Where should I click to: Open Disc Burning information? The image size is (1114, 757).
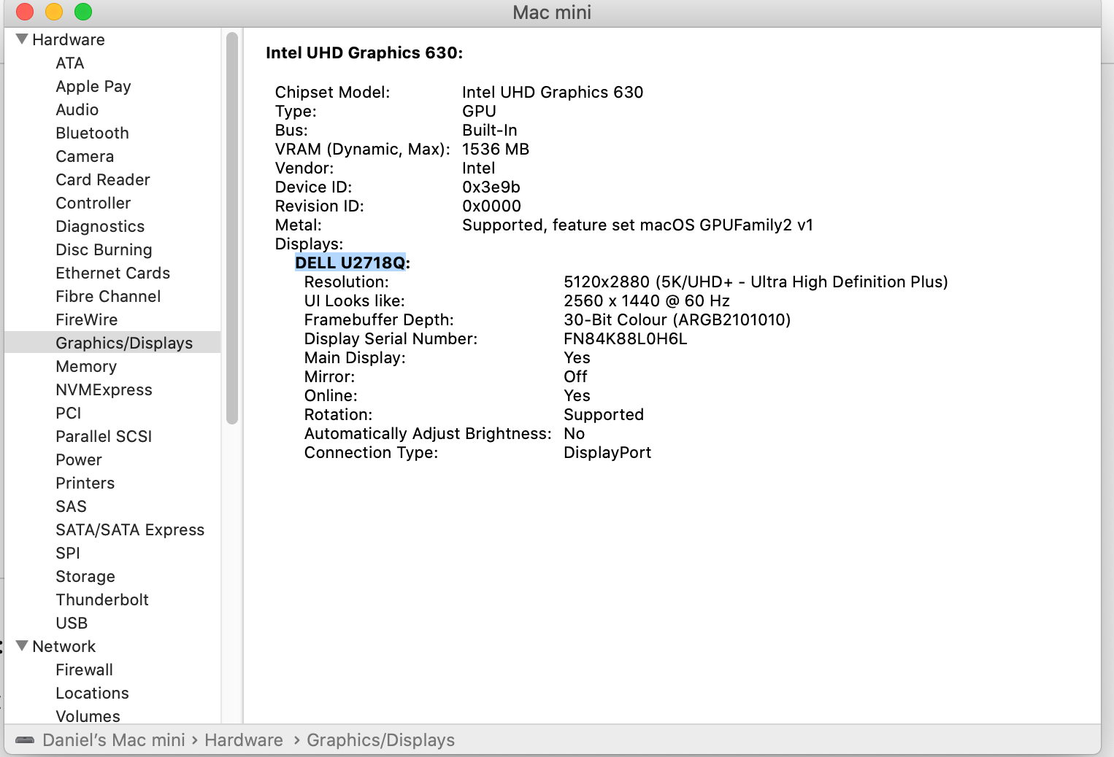click(x=104, y=249)
